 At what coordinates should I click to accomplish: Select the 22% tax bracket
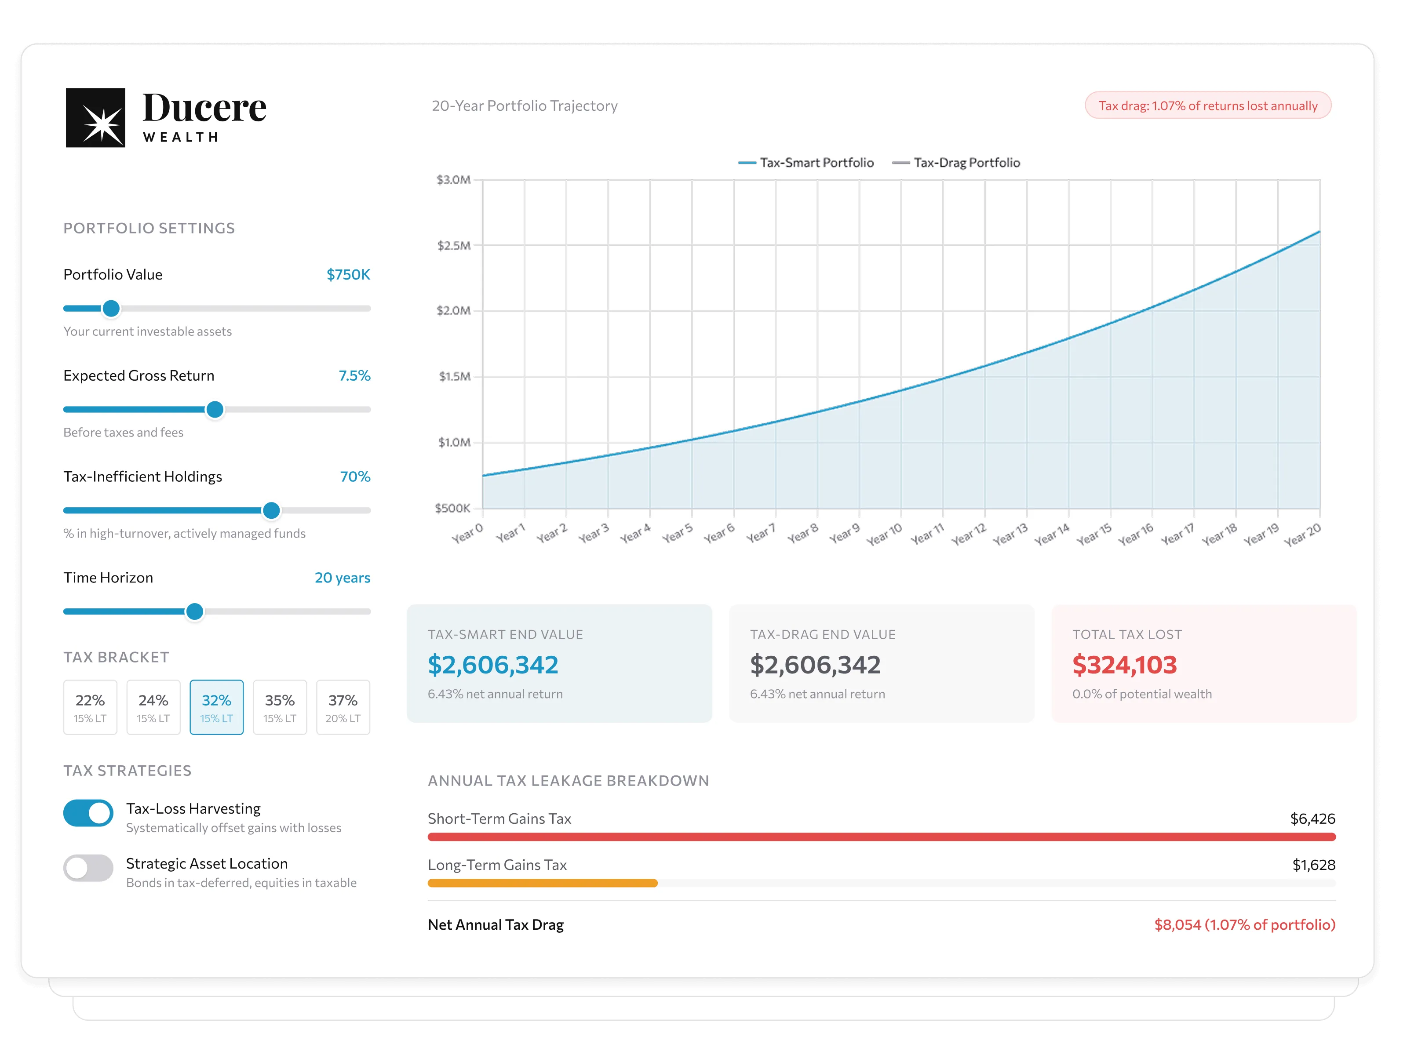click(90, 707)
